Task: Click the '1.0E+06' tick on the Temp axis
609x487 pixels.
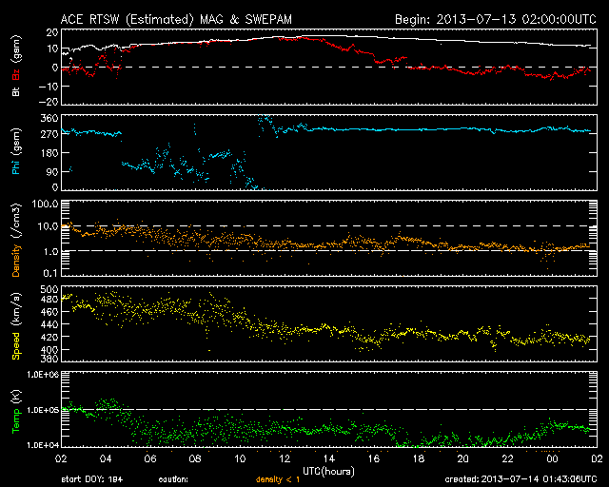Action: 43,375
